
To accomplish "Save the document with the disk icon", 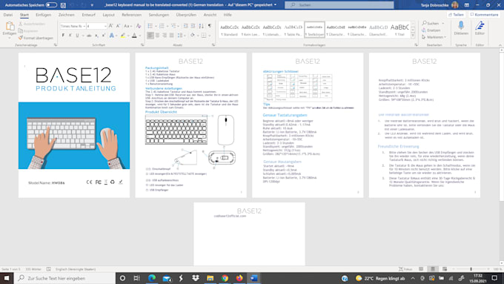I will pyautogui.click(x=63, y=5).
